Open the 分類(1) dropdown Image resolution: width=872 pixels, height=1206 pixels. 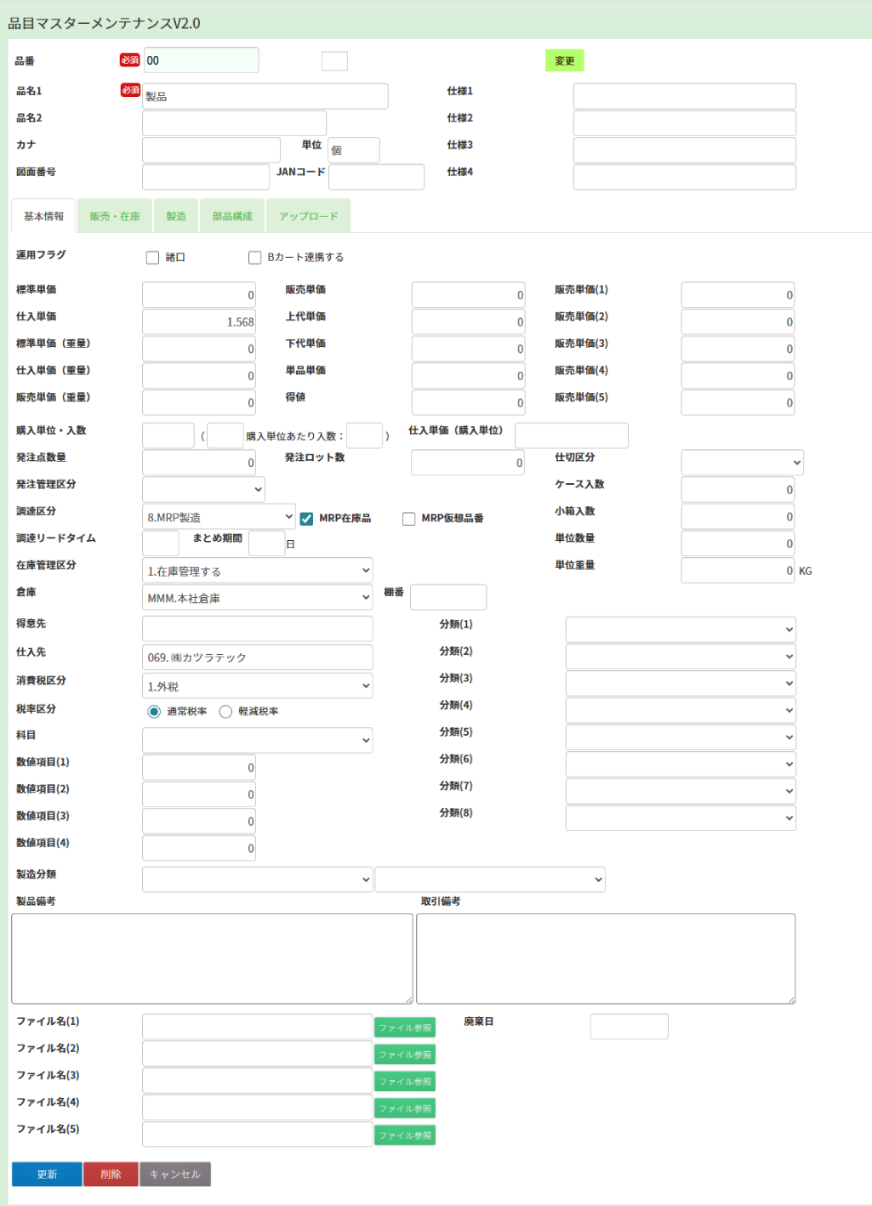point(680,629)
